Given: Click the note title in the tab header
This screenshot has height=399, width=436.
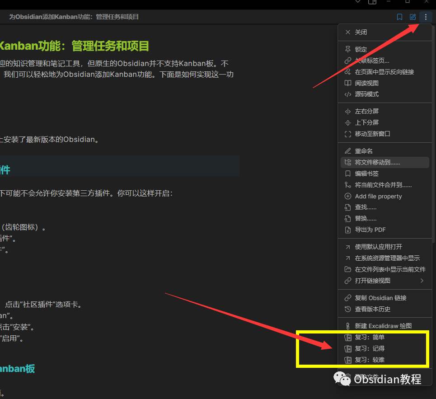Looking at the screenshot, I should (74, 17).
